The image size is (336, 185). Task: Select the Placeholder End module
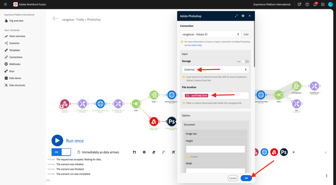[x=314, y=86]
